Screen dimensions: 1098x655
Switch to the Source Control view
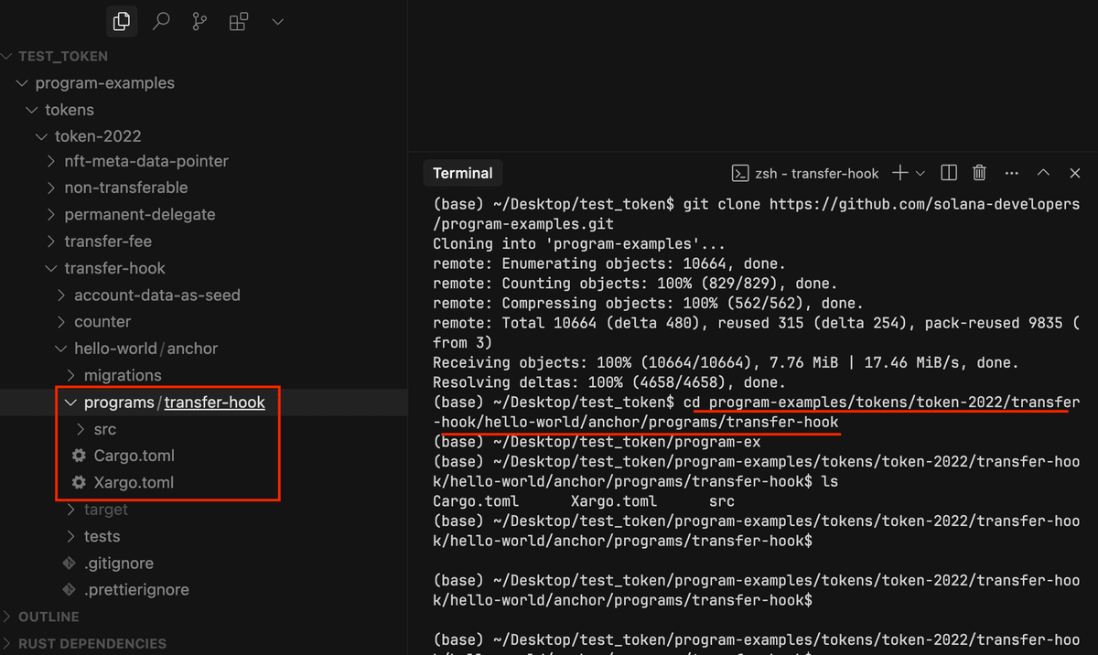pyautogui.click(x=199, y=20)
